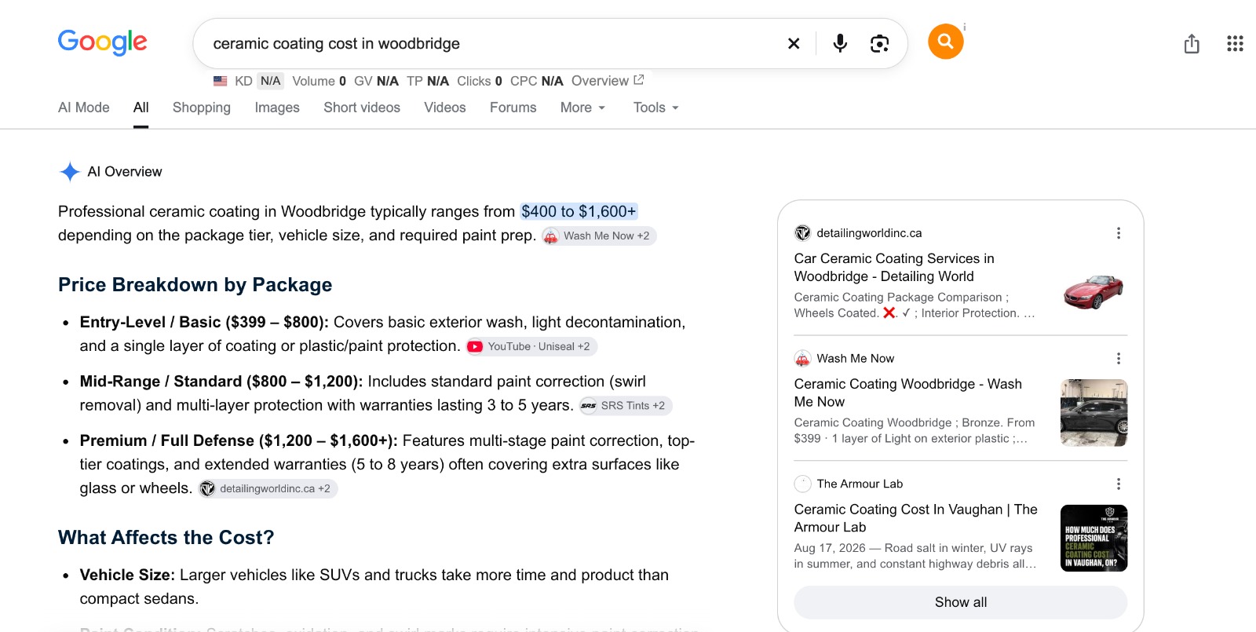The image size is (1256, 632).
Task: Open options menu for Wash Me Now result
Action: click(x=1119, y=359)
